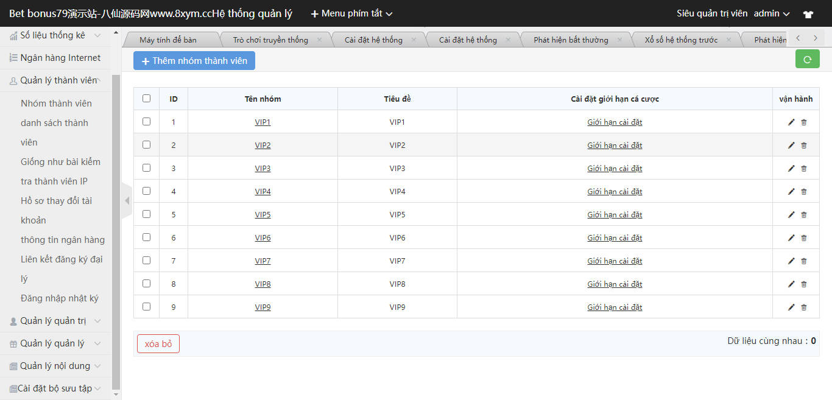This screenshot has width=832, height=400.
Task: Edit the VIP8 group with pencil icon
Action: click(x=791, y=284)
